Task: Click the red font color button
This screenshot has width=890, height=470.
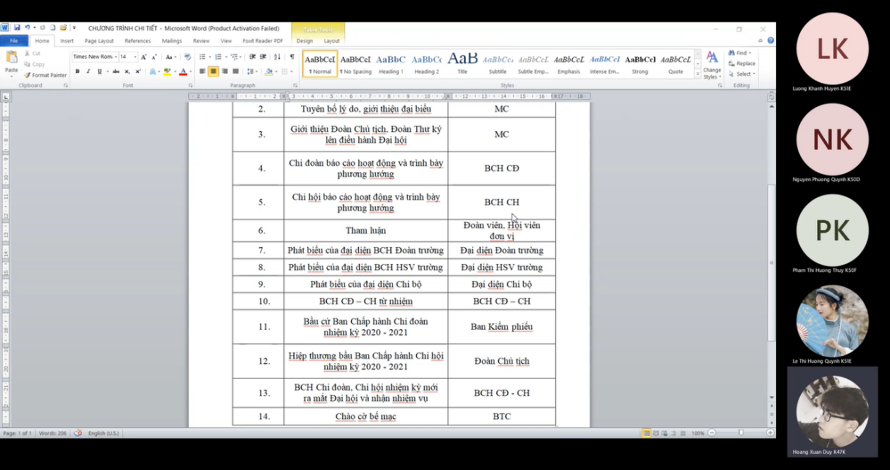Action: [183, 71]
